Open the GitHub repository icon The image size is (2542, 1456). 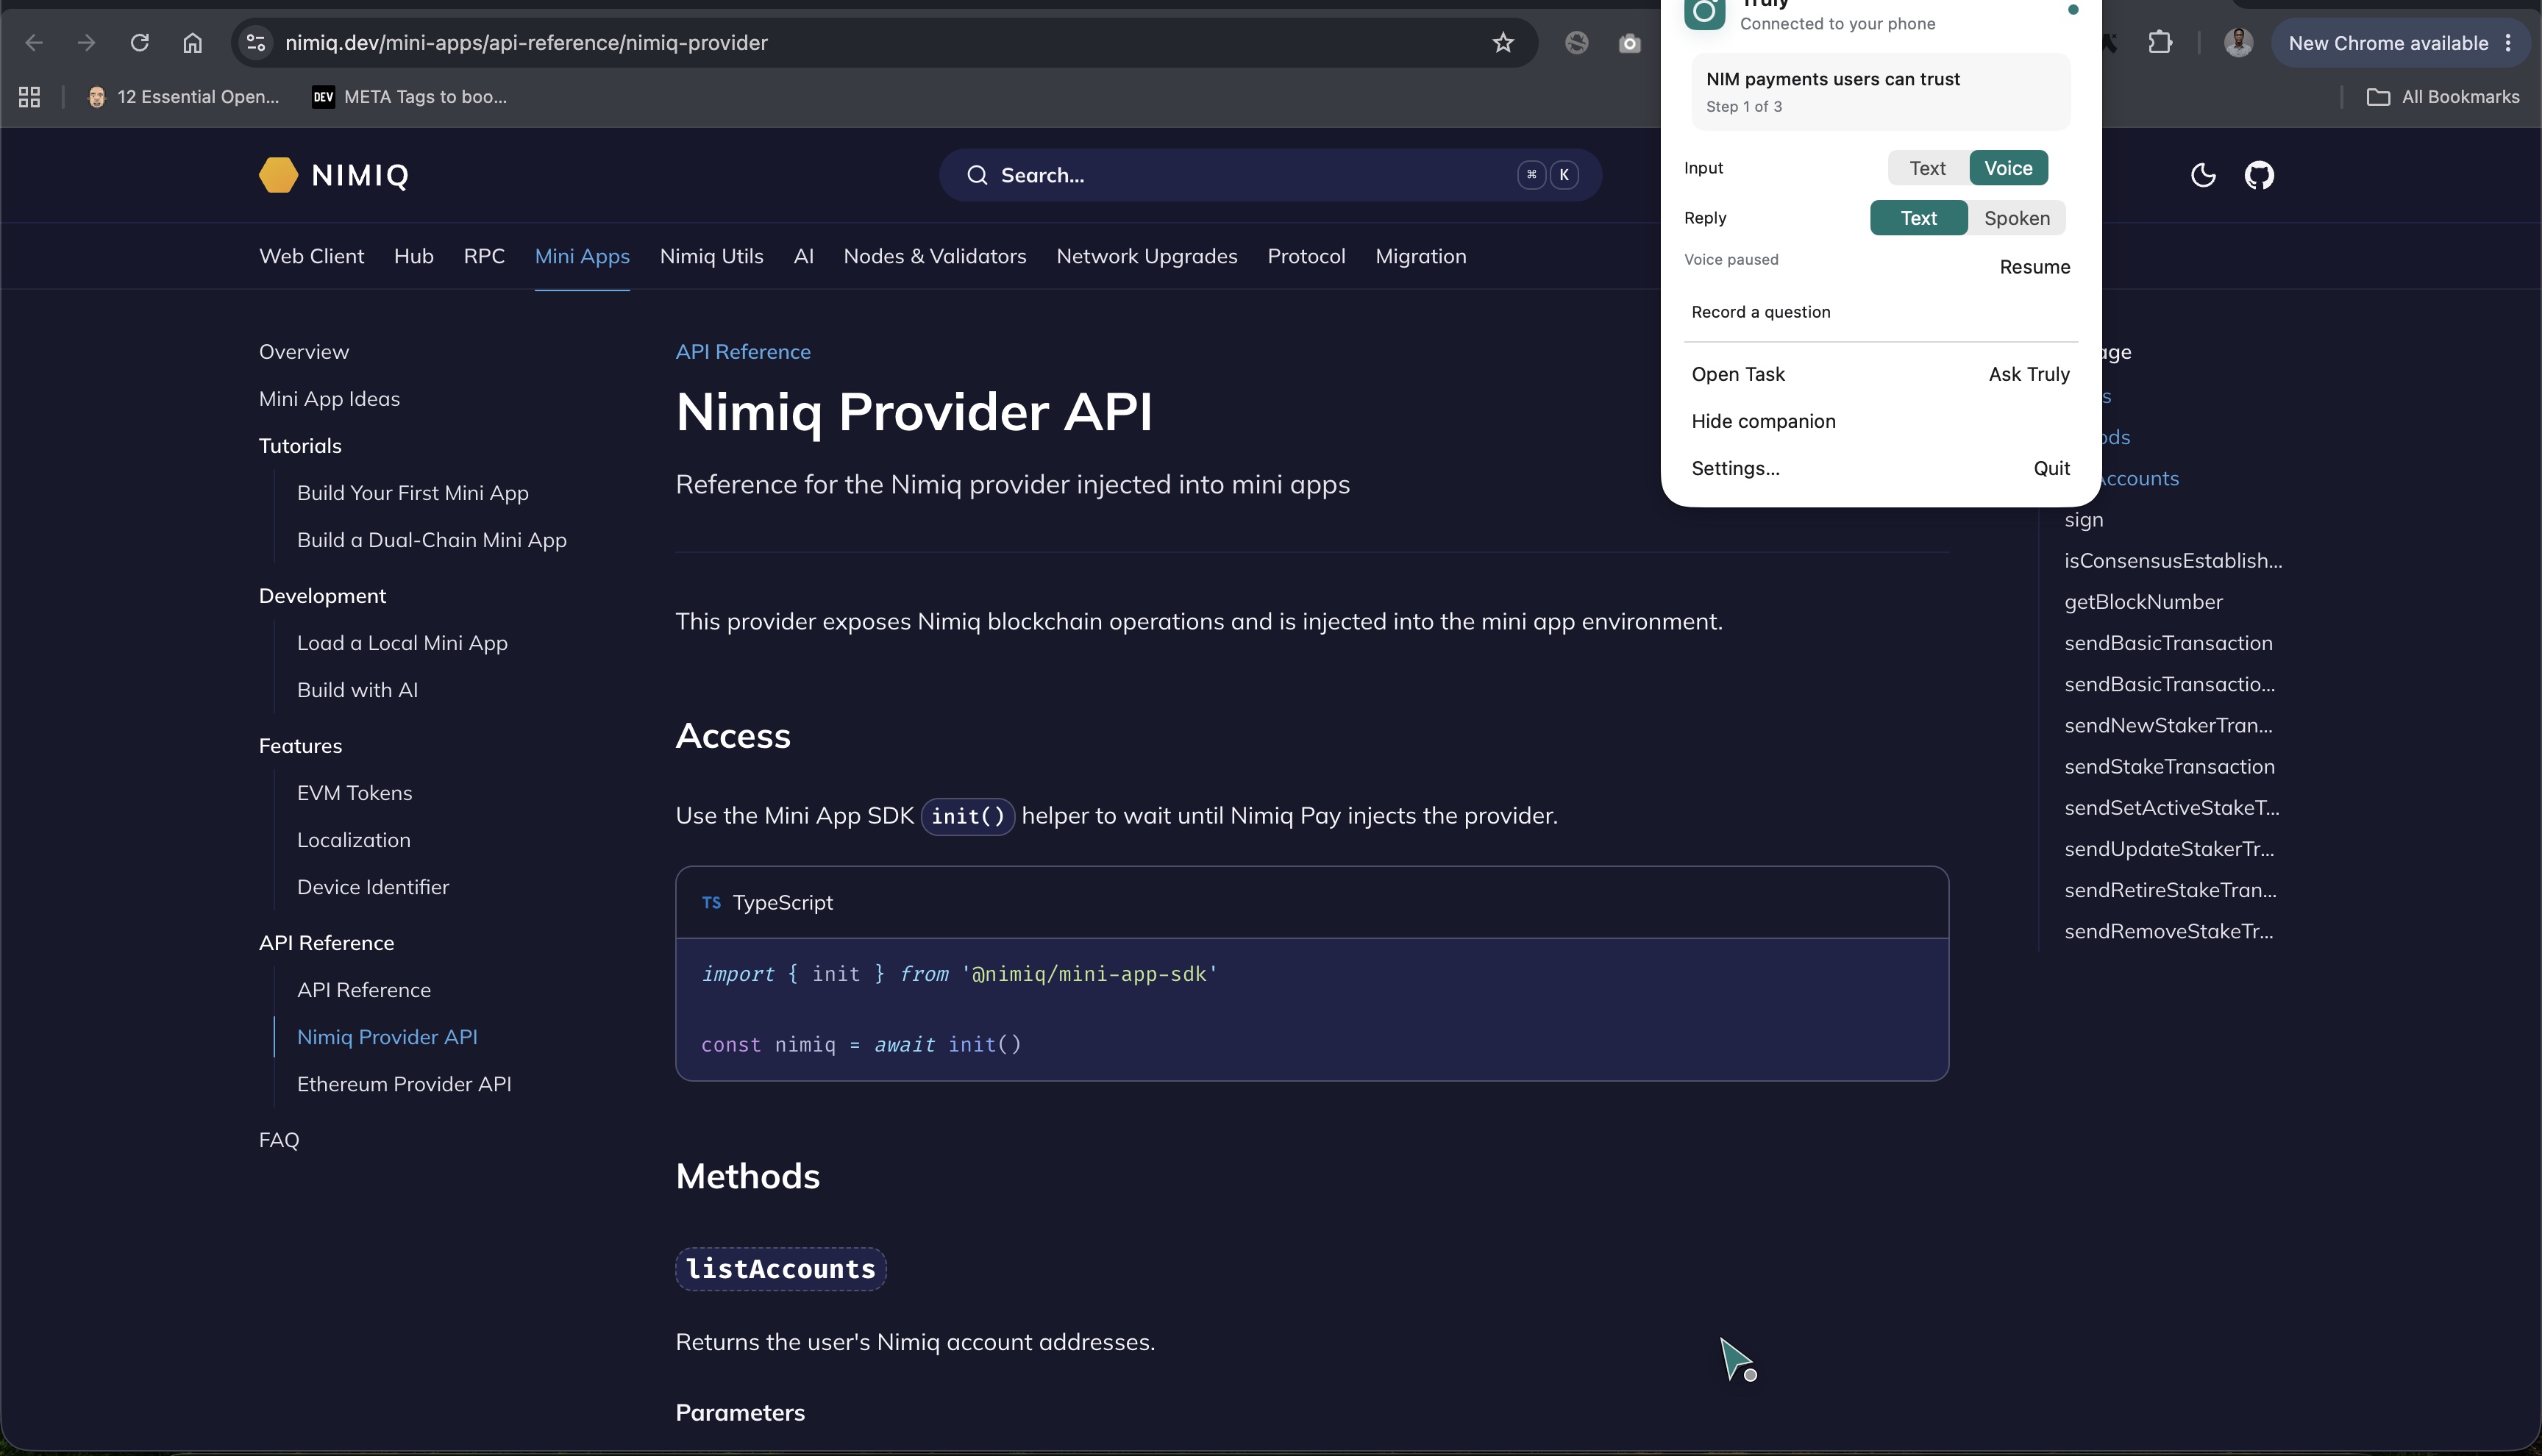coord(2259,175)
